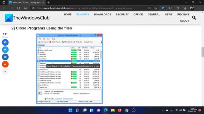Open clock showing 8:21 AM

click(193, 110)
